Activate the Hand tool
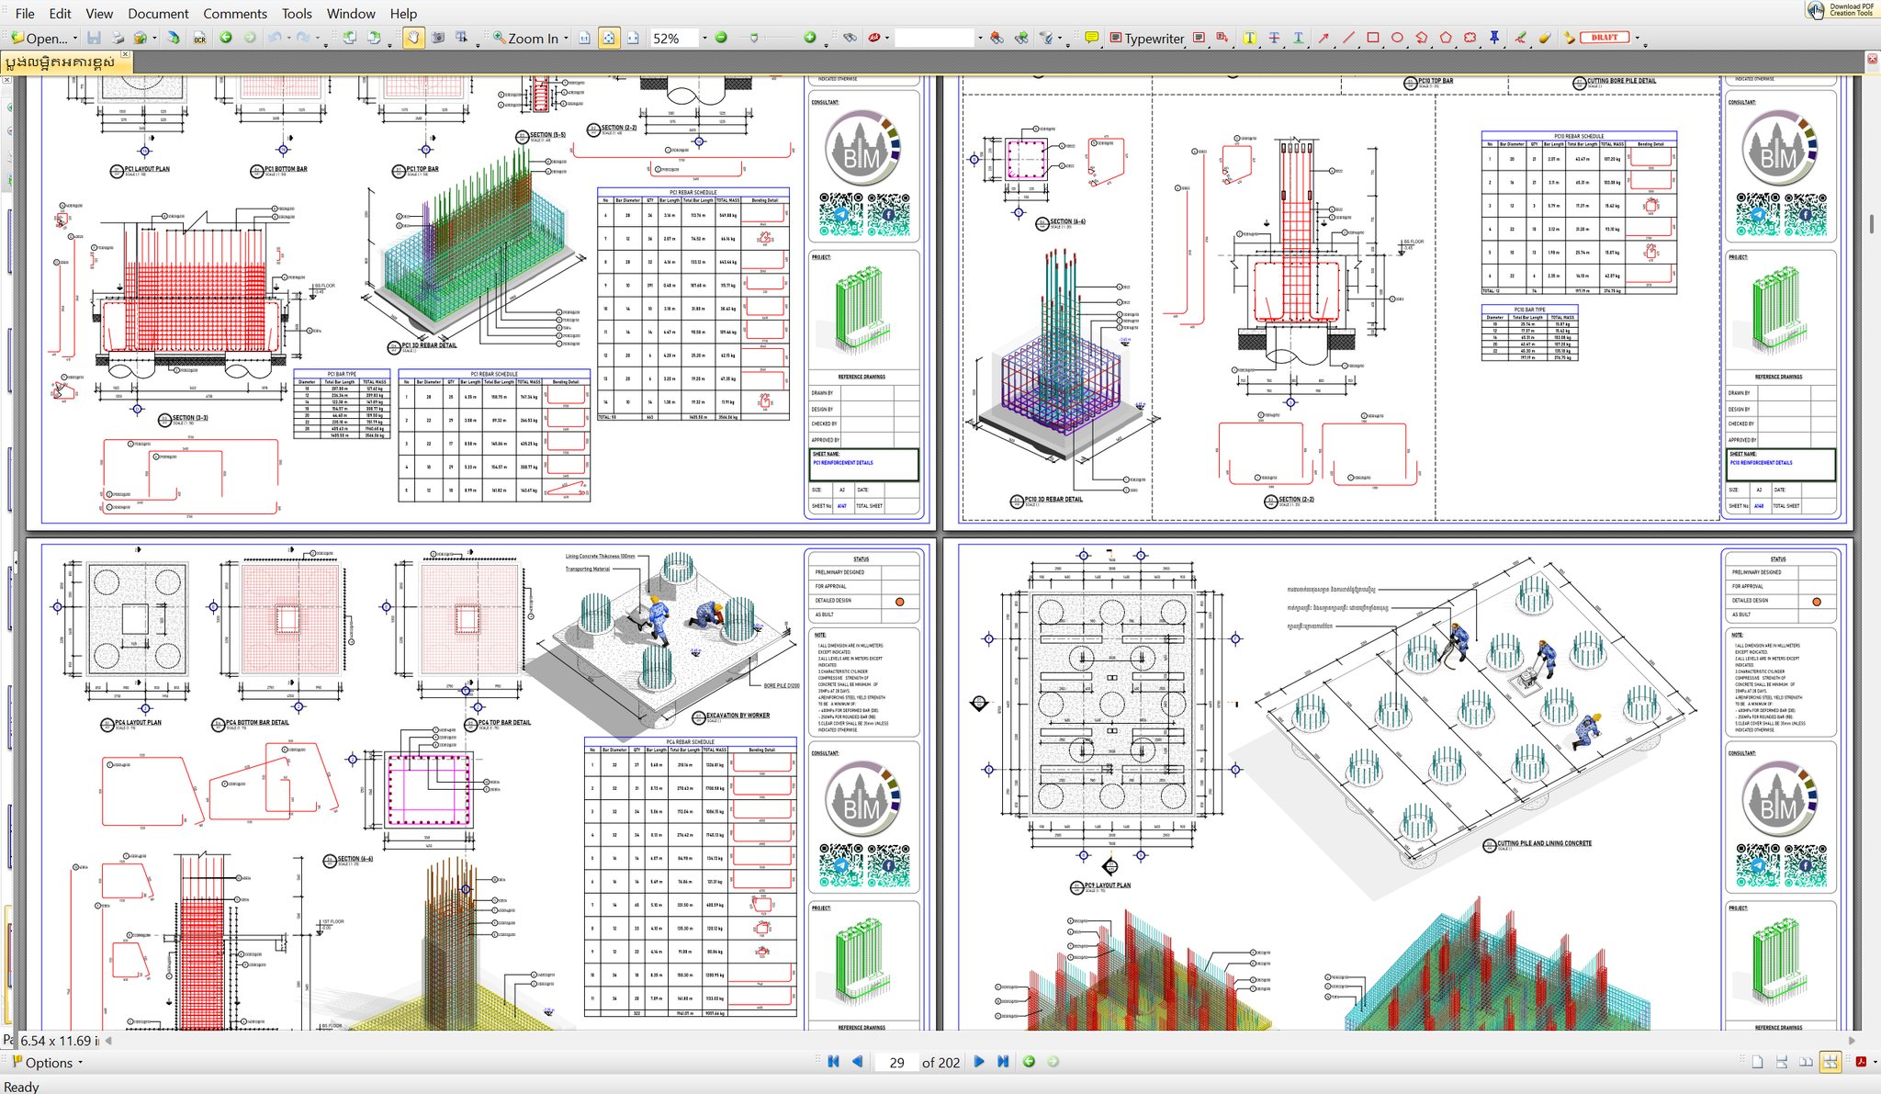Image resolution: width=1881 pixels, height=1094 pixels. 413,38
